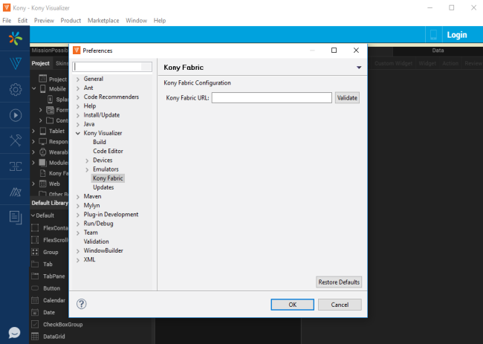Expand the Ant preferences node

(x=78, y=88)
